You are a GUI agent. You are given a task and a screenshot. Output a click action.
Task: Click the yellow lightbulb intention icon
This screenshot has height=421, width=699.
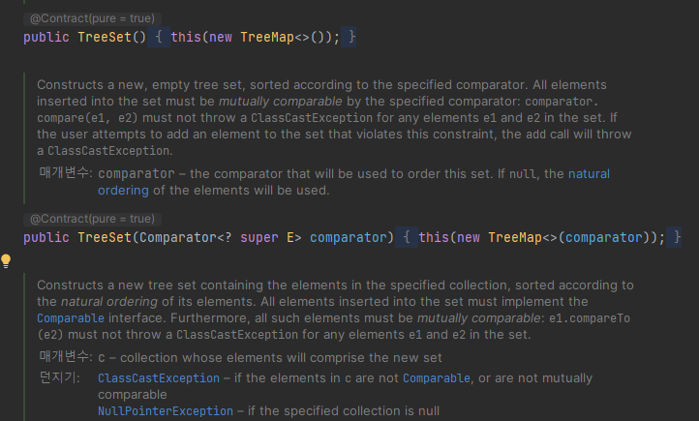click(6, 261)
